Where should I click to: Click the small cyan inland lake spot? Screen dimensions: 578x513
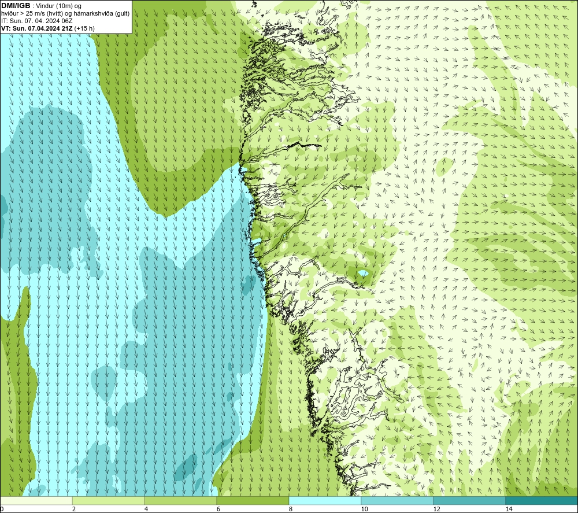(363, 274)
